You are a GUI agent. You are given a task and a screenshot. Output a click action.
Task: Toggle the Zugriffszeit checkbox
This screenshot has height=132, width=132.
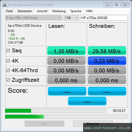pyautogui.click(x=8, y=80)
